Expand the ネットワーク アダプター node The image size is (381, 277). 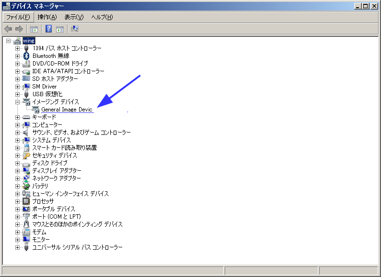(17, 178)
